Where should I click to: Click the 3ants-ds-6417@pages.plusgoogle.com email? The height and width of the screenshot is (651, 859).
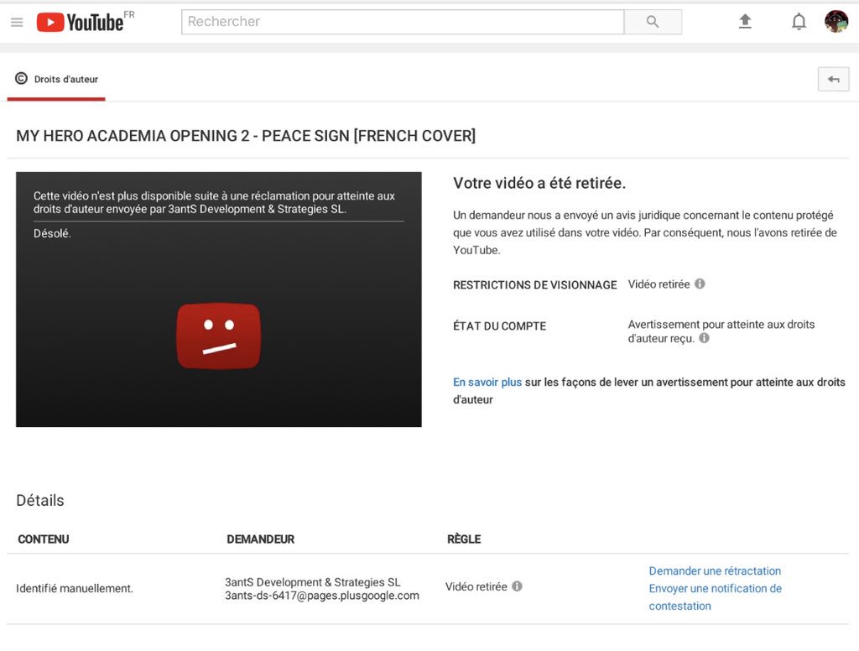(x=322, y=596)
